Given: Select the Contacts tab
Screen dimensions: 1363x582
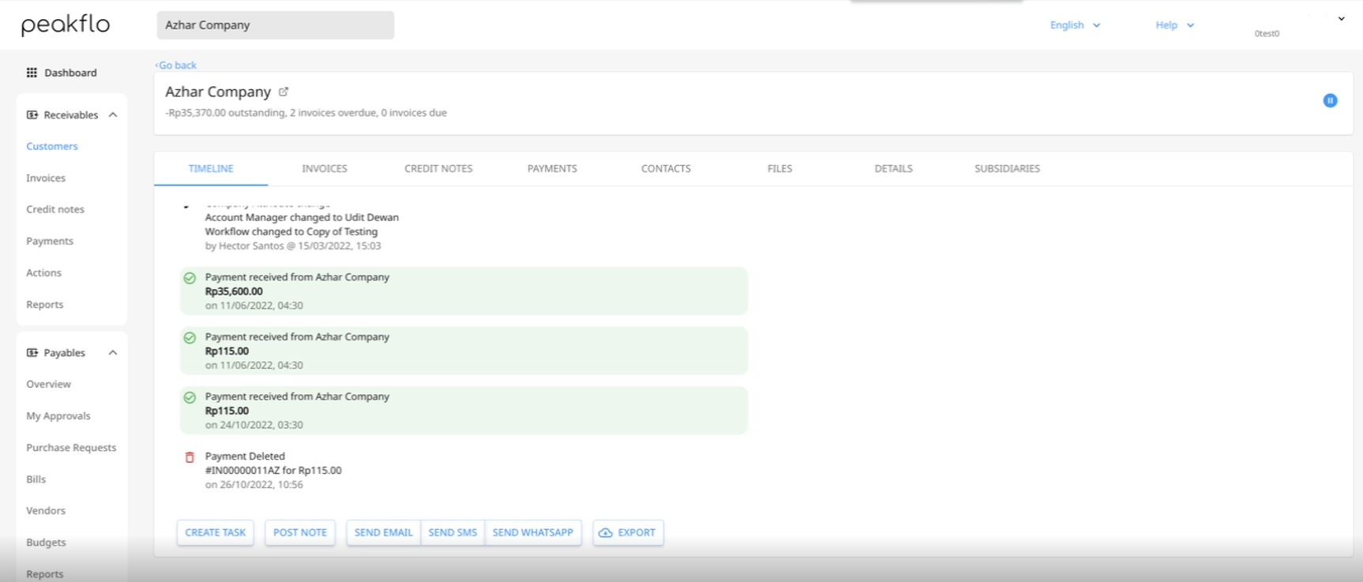Looking at the screenshot, I should 666,168.
